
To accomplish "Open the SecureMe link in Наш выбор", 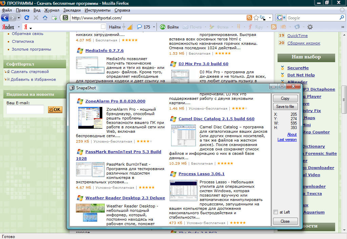I will (x=298, y=68).
